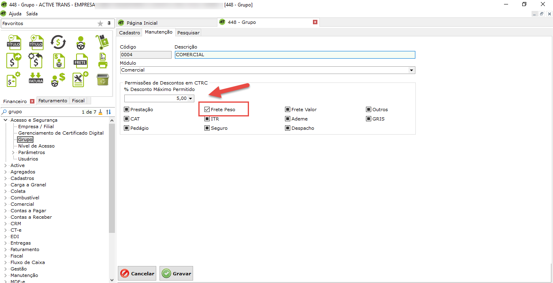Select Usuários in the navigation tree
553x283 pixels.
click(x=28, y=159)
